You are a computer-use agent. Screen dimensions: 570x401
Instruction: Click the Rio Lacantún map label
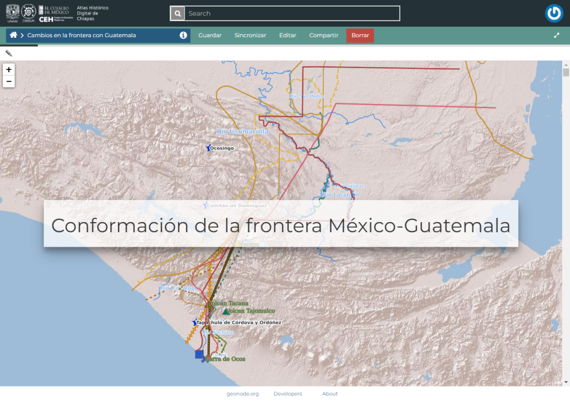340,195
